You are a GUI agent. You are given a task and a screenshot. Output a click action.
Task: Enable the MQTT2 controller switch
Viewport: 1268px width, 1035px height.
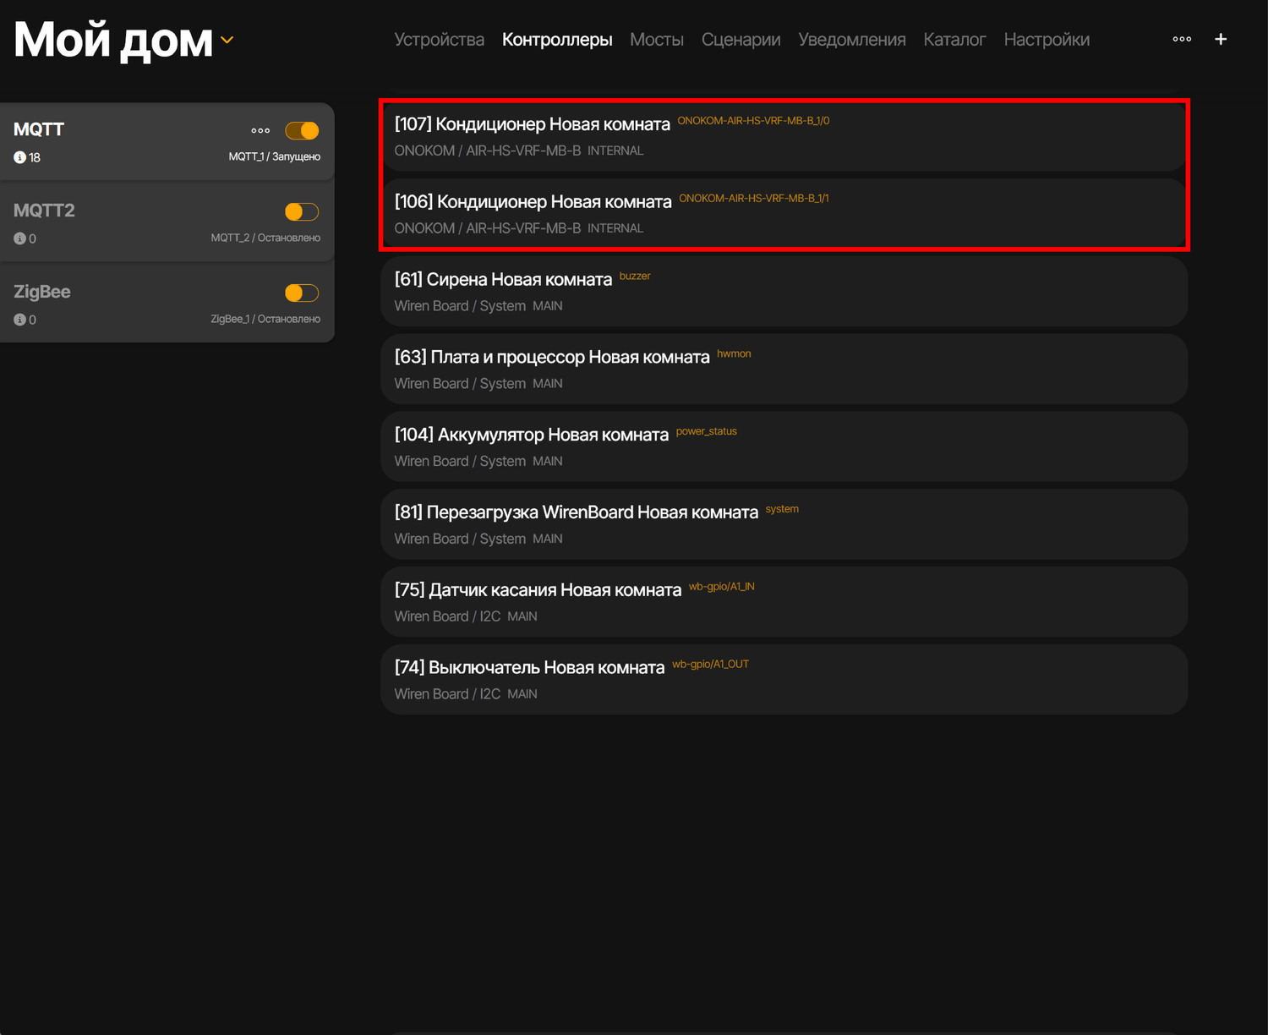[x=302, y=212]
